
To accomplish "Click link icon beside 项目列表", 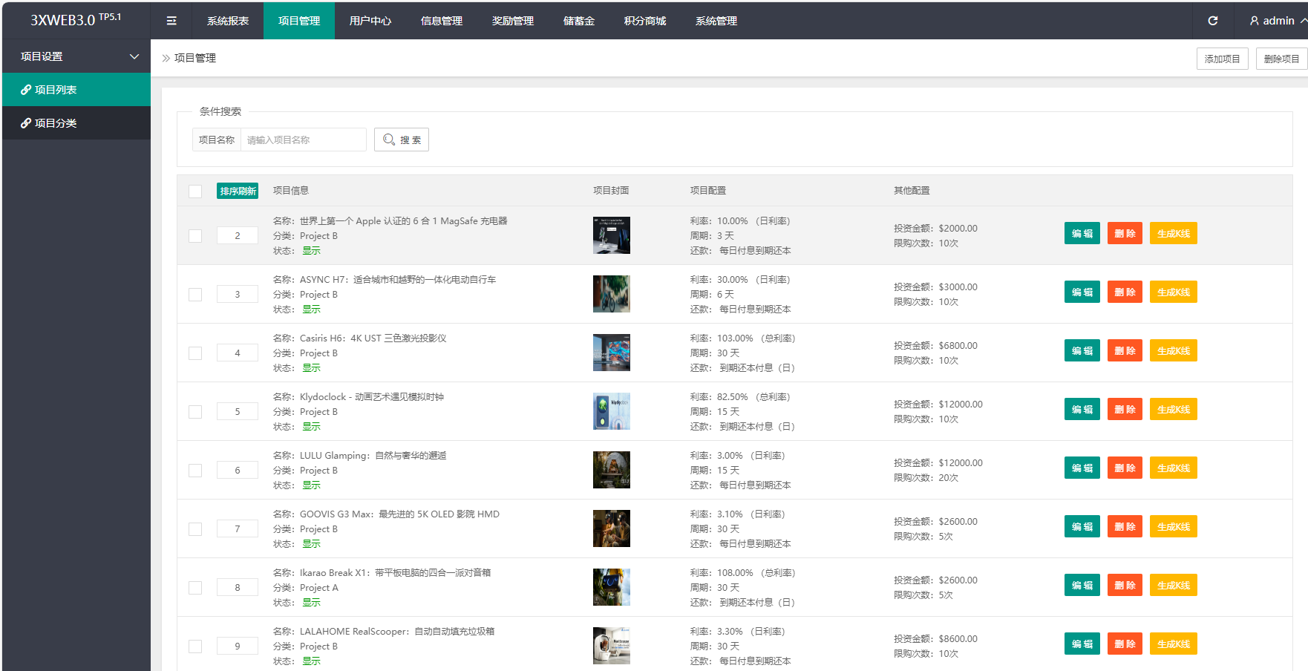I will 26,90.
